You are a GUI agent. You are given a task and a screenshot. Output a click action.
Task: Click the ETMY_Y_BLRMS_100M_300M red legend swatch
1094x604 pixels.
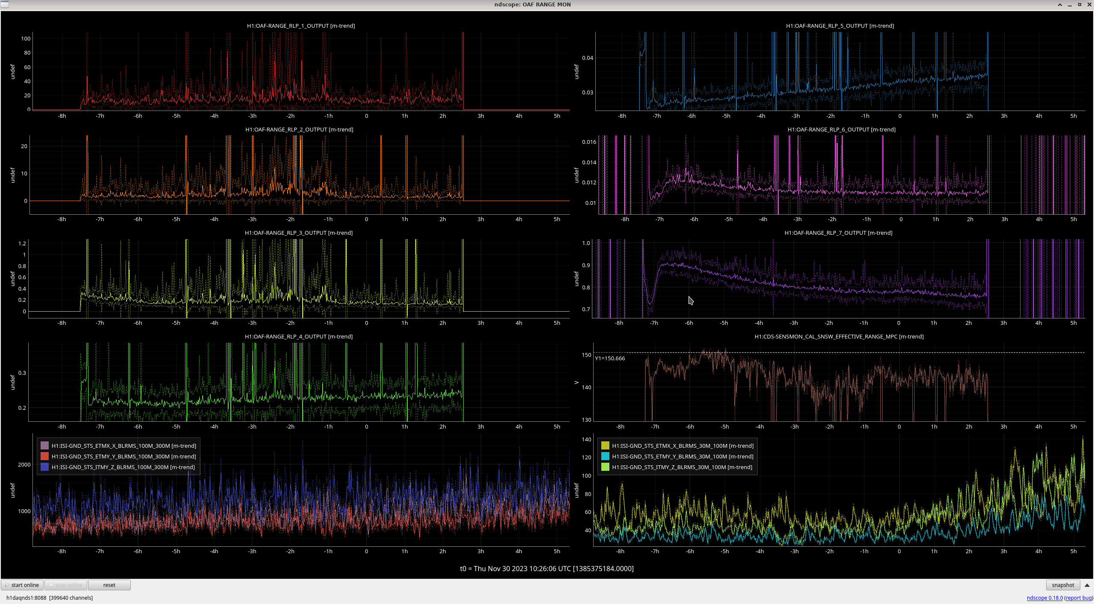click(x=44, y=456)
